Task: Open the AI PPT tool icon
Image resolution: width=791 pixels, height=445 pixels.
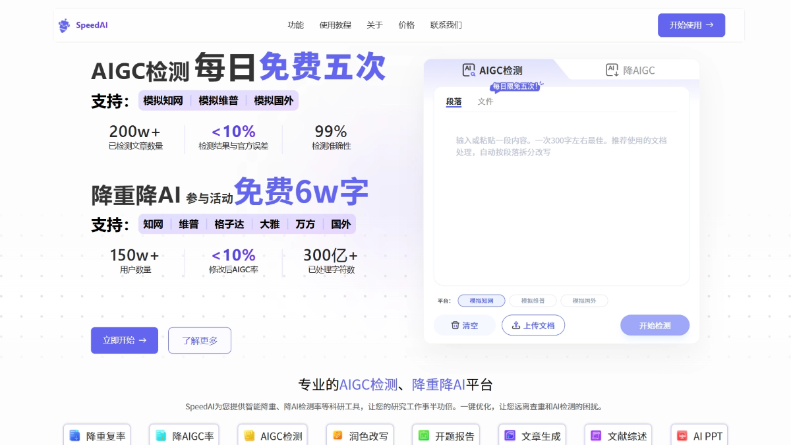Action: [682, 436]
